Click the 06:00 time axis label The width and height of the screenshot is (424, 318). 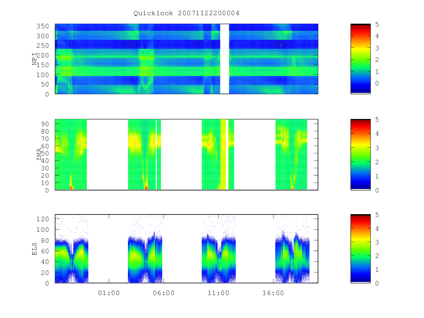pyautogui.click(x=164, y=293)
